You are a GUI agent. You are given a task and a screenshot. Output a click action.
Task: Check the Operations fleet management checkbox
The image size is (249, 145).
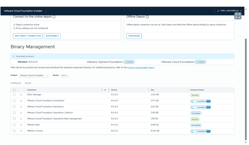click(x=14, y=119)
